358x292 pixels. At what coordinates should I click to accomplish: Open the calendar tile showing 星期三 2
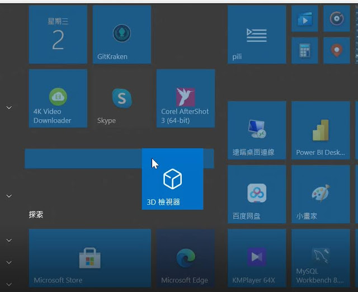(x=58, y=35)
